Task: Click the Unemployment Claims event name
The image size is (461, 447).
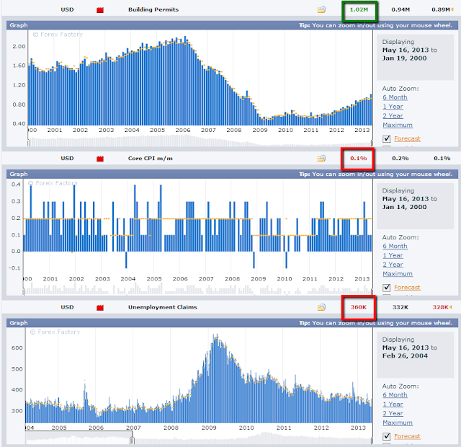Action: point(162,307)
